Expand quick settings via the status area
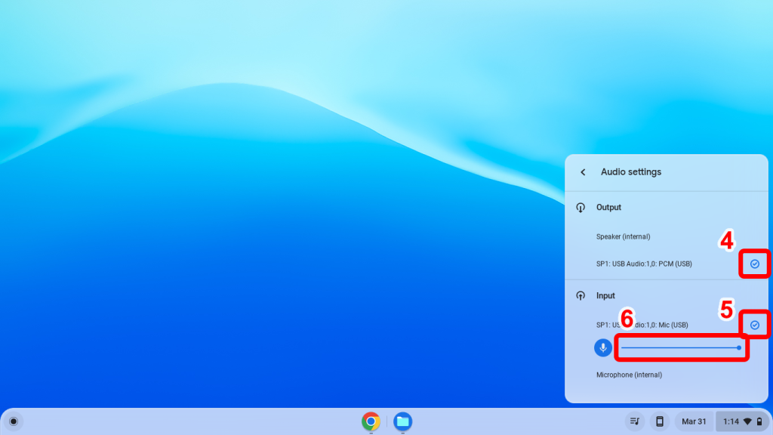Screen dimensions: 773x435 tap(728, 421)
